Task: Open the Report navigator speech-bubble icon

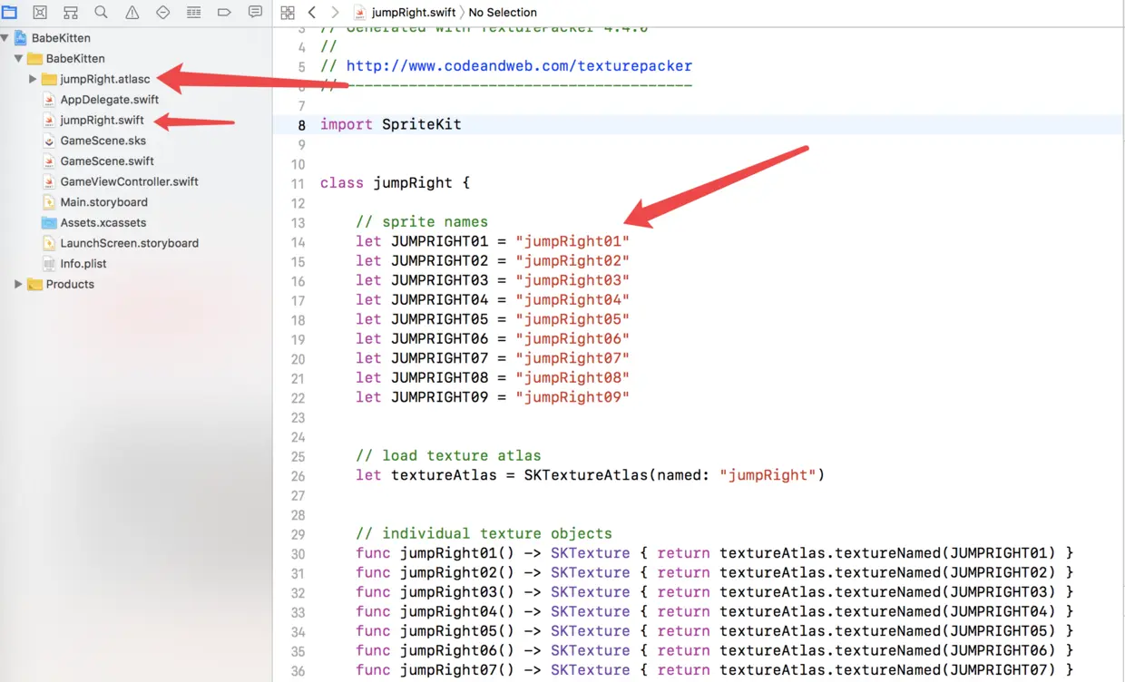Action: pyautogui.click(x=255, y=12)
